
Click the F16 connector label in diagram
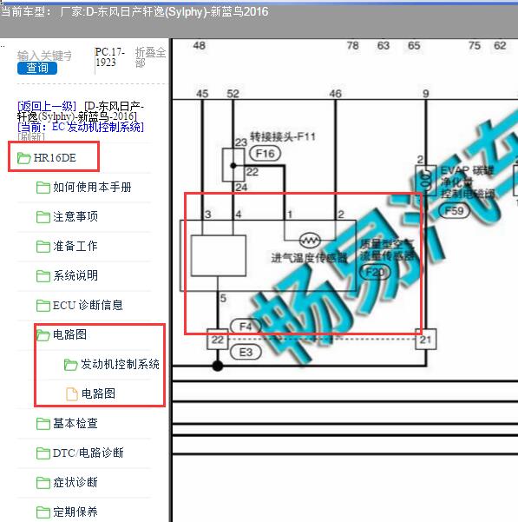pos(265,154)
